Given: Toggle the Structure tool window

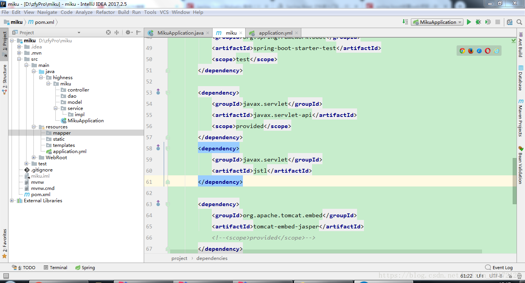Looking at the screenshot, I should pyautogui.click(x=5, y=79).
